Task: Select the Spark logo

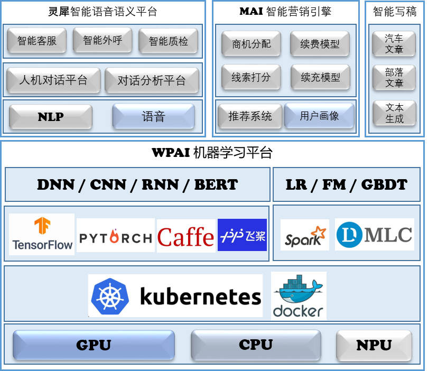Action: pyautogui.click(x=304, y=235)
